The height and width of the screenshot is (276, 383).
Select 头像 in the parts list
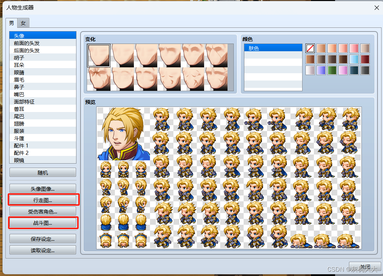click(x=43, y=36)
